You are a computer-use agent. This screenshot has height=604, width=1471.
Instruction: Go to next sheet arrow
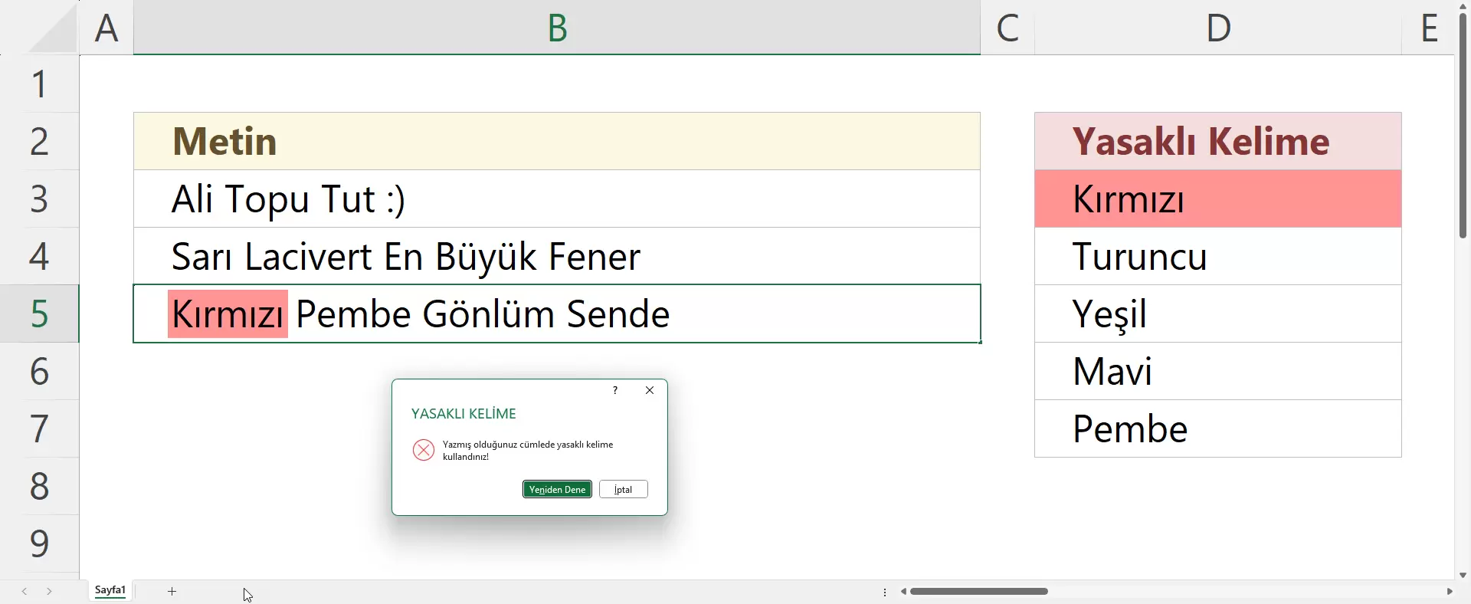49,591
